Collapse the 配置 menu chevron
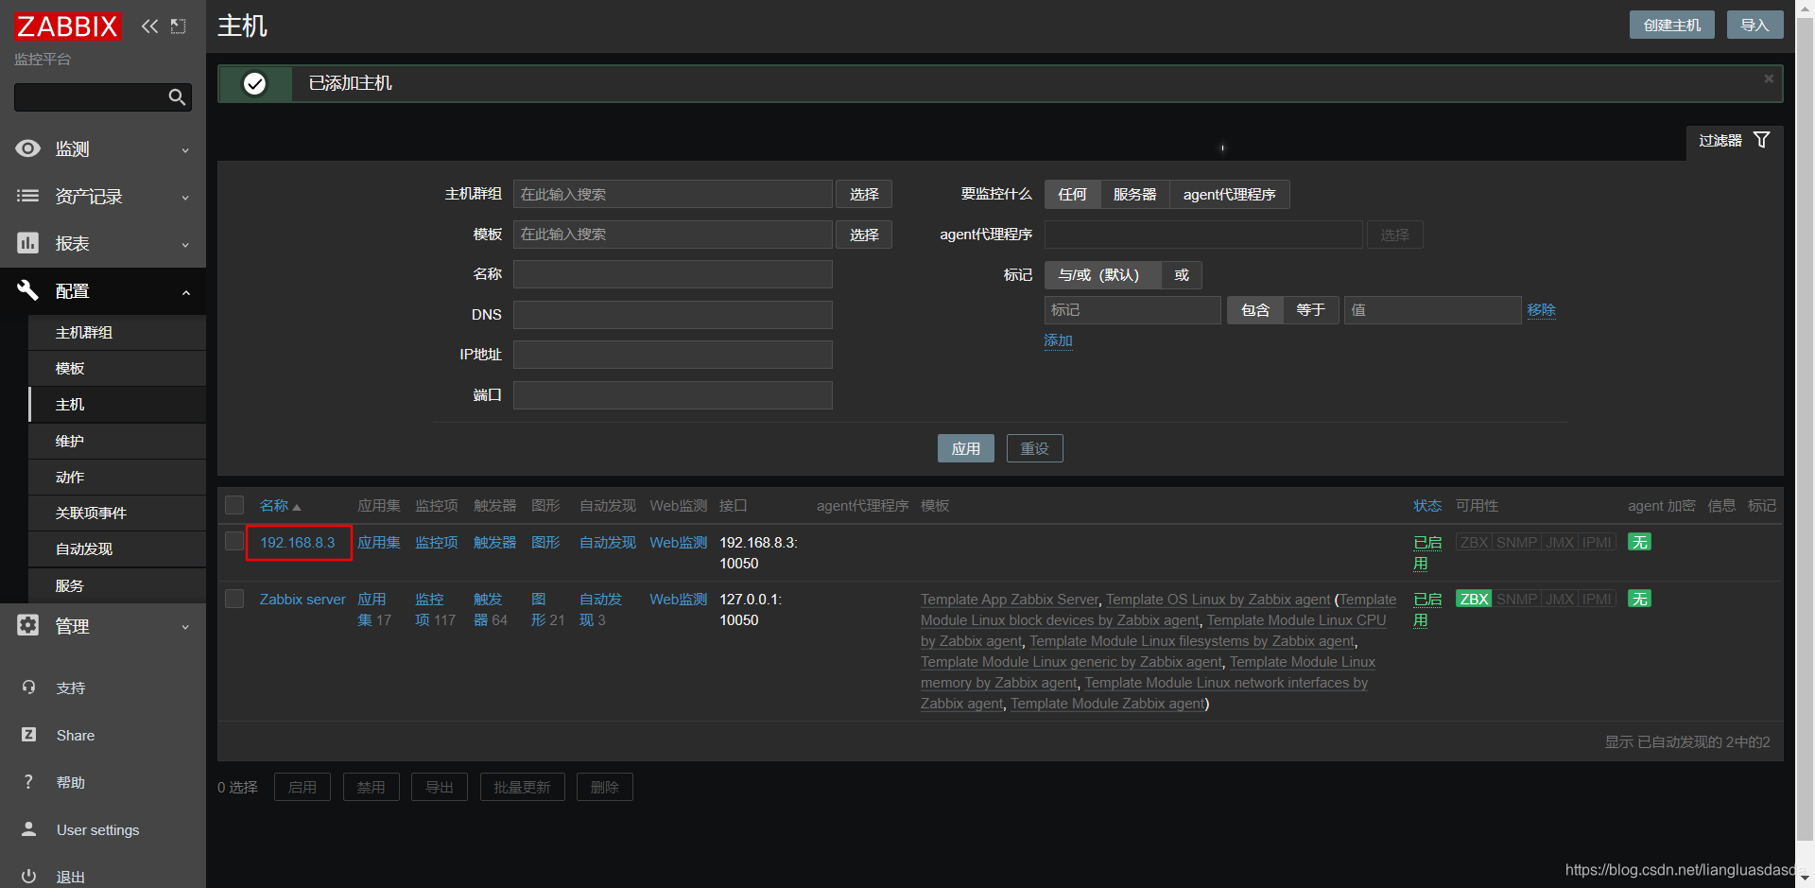 [x=185, y=292]
